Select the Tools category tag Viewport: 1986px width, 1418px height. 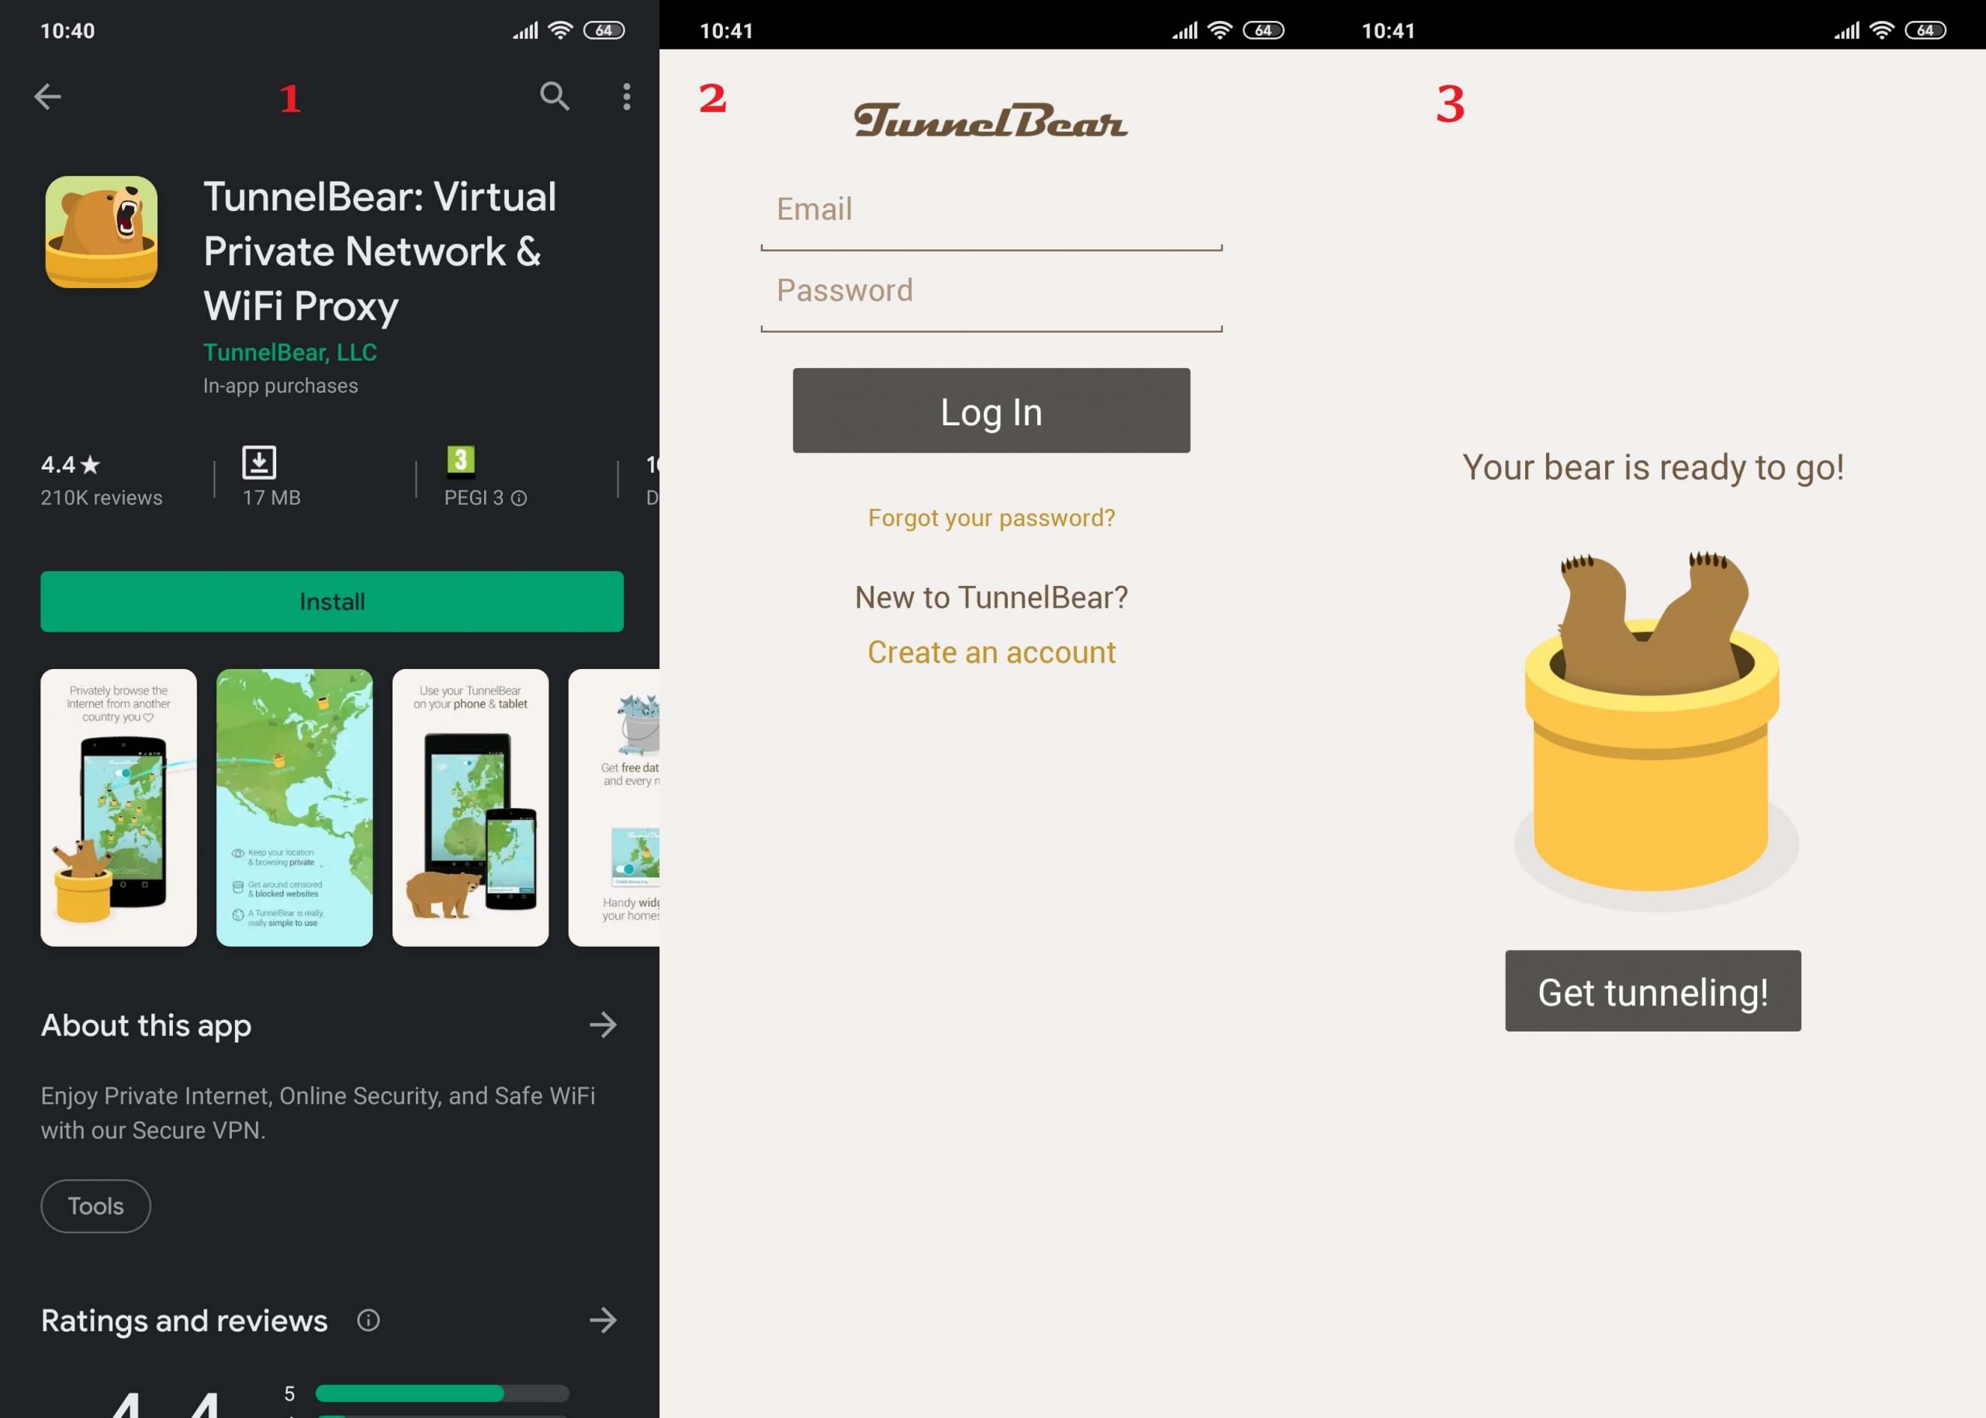(95, 1206)
